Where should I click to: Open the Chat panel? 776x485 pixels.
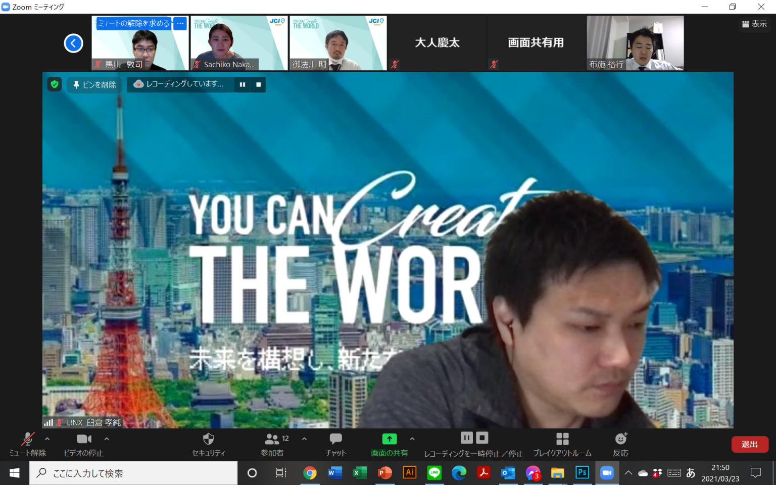tap(335, 444)
